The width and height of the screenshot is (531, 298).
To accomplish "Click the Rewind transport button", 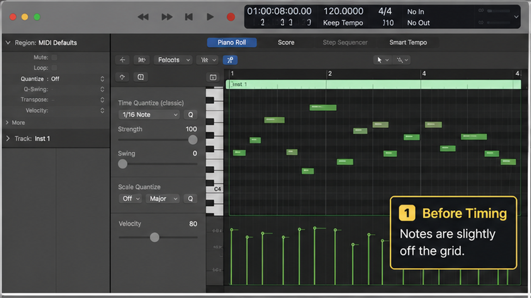I will (143, 17).
